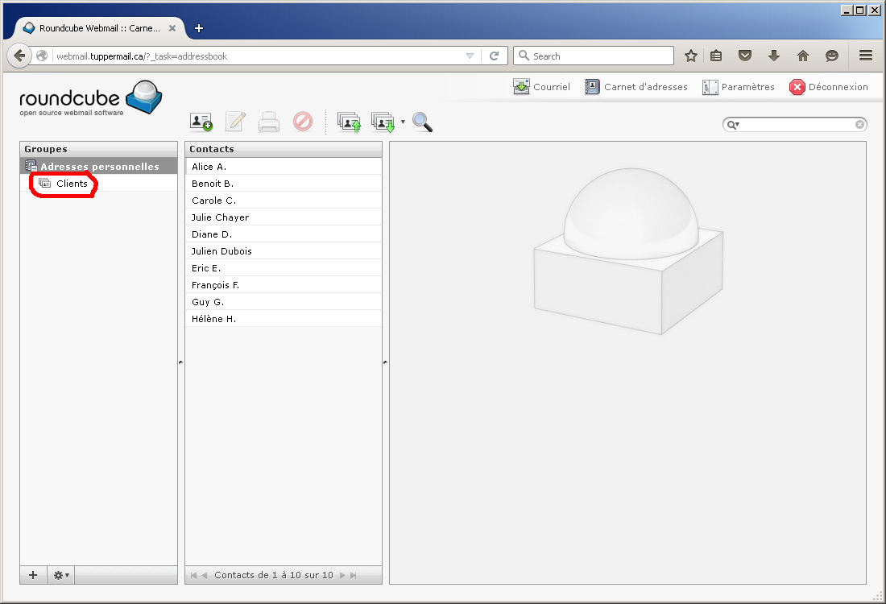The width and height of the screenshot is (886, 604).
Task: Click the add new contact icon
Action: tap(201, 122)
